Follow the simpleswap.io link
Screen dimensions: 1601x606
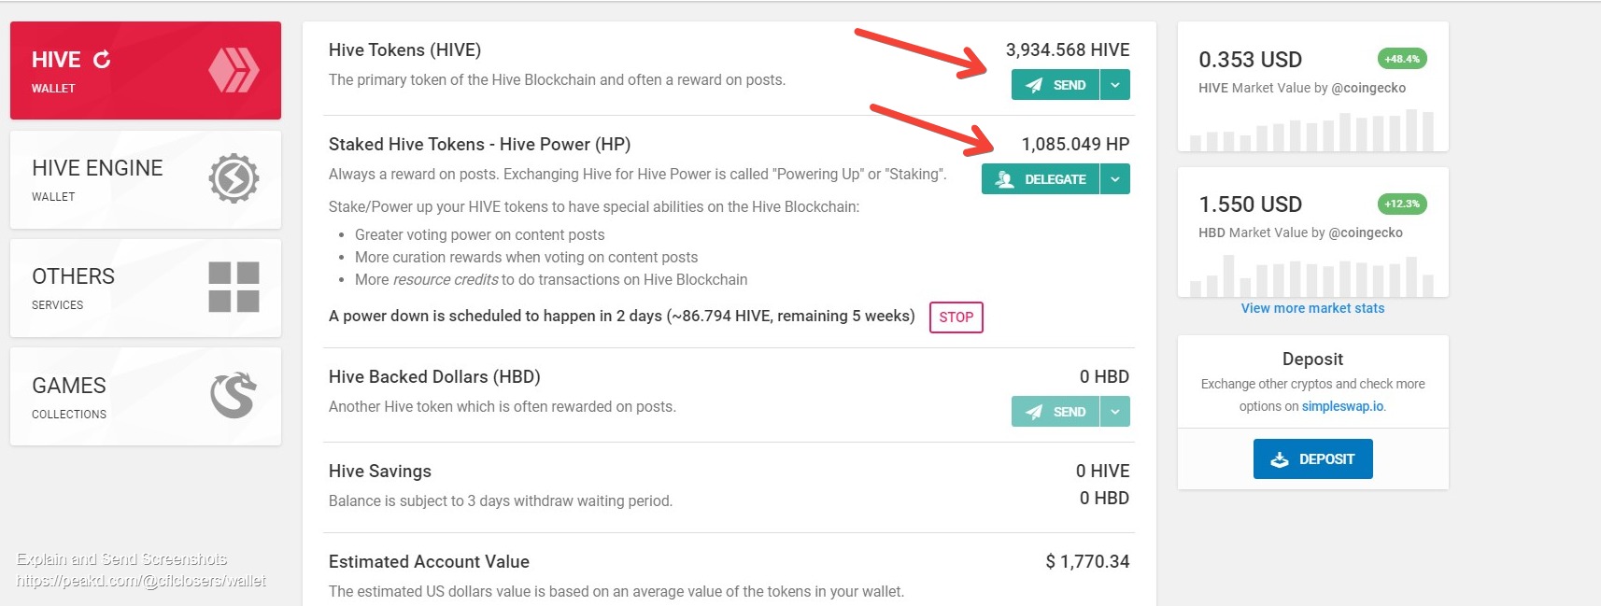click(1343, 406)
